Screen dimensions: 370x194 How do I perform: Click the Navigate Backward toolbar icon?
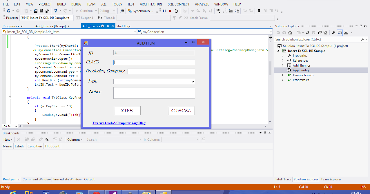[x=8, y=11]
